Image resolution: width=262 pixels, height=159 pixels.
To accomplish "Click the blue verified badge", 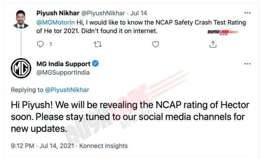I will 95,64.
